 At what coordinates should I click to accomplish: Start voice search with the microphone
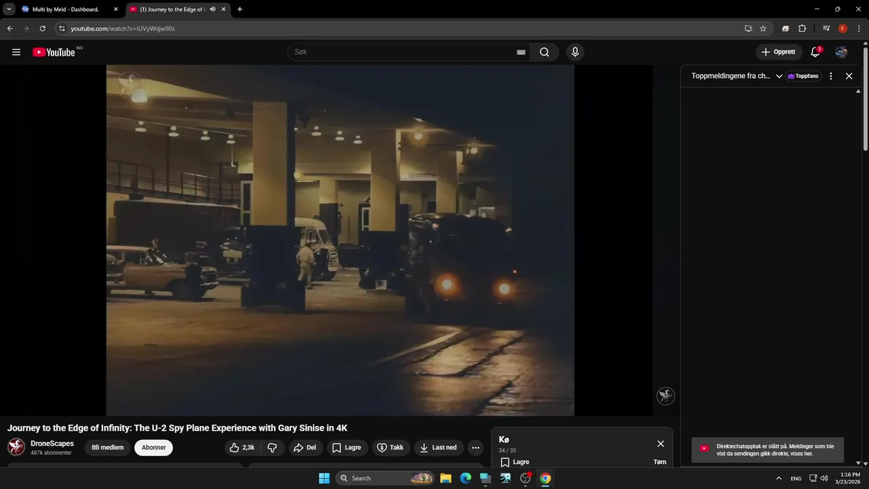point(575,52)
